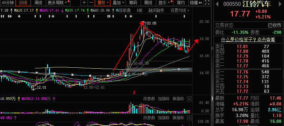Click the 12.55-12.61 gap label

point(94,87)
